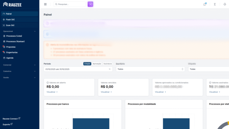229x129 pixels.
Task: Open the purple scan AI button
Action: click(x=90, y=4)
